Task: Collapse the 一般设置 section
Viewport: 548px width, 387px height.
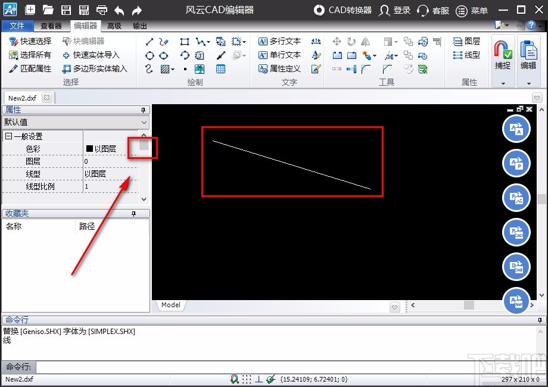Action: click(x=9, y=136)
